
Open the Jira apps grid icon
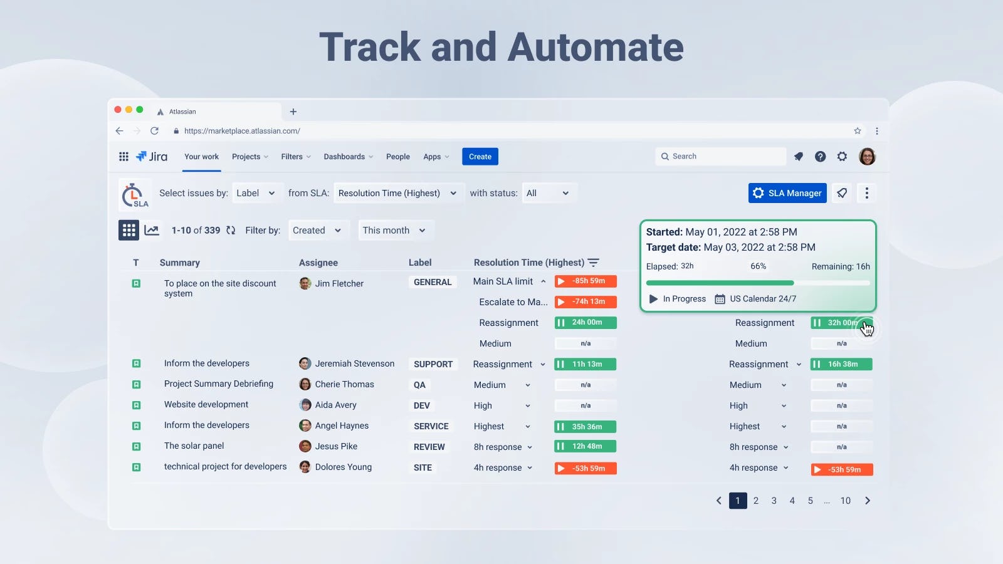coord(123,156)
